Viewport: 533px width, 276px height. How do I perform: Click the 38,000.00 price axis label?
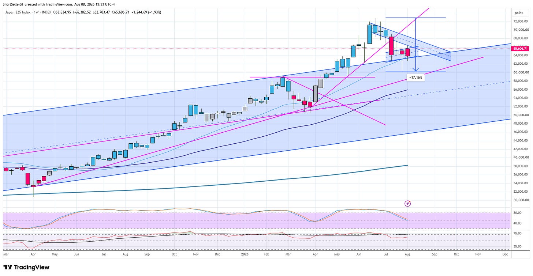[520, 166]
